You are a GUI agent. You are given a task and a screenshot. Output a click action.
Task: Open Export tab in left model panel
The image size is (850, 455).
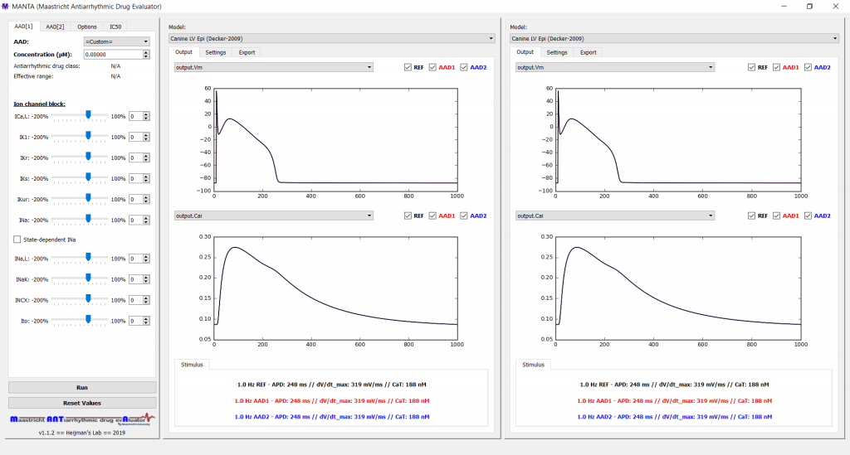pos(247,52)
